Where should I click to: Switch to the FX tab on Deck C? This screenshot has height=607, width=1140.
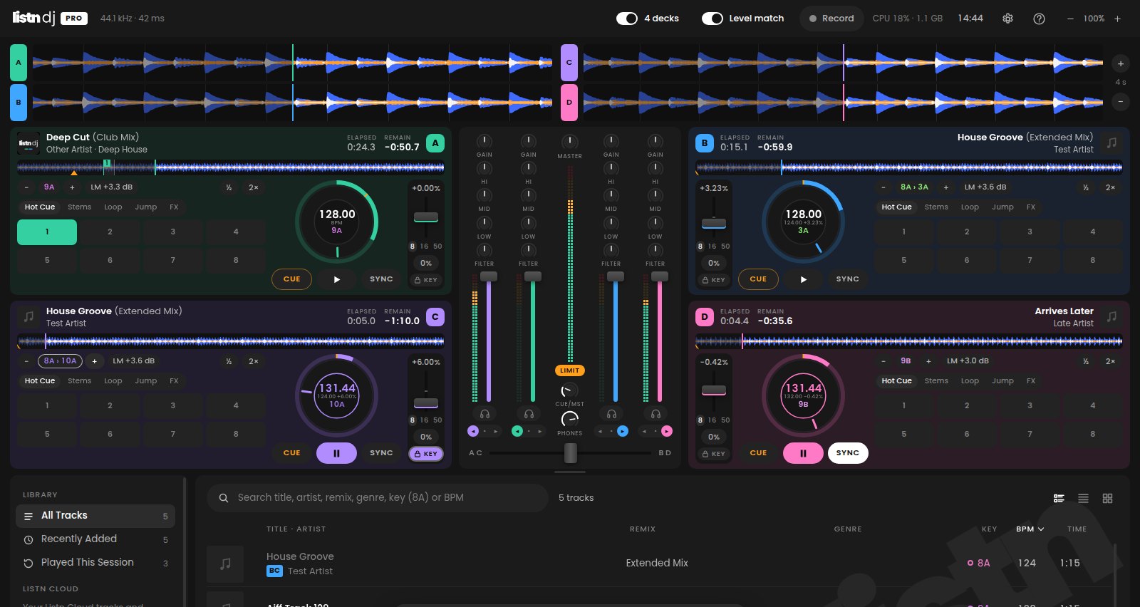174,381
